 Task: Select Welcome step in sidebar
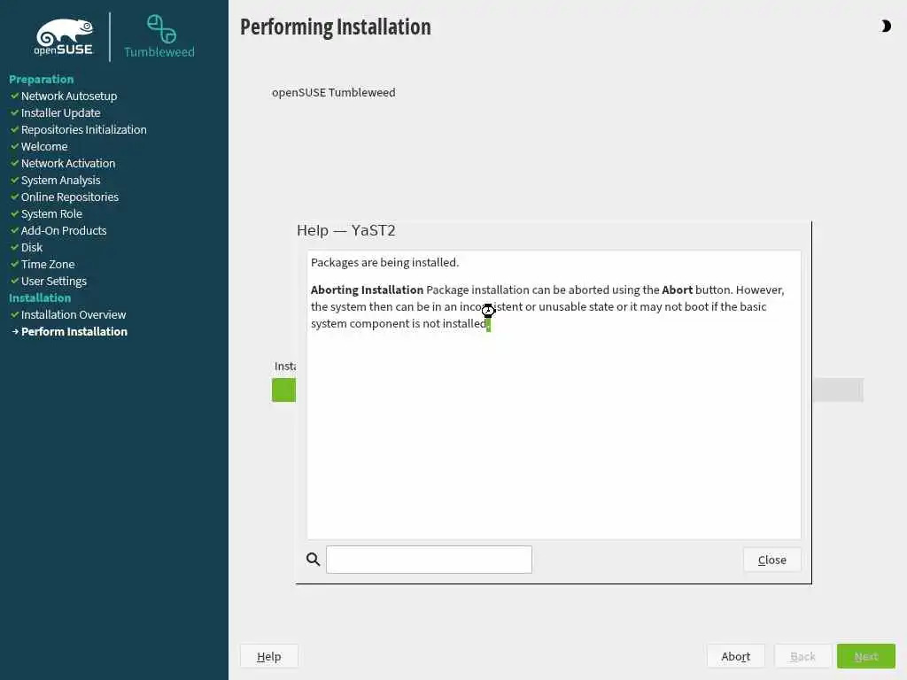[44, 146]
